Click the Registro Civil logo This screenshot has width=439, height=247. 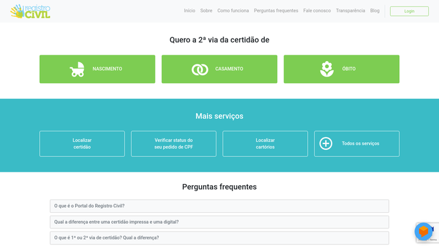pyautogui.click(x=30, y=11)
